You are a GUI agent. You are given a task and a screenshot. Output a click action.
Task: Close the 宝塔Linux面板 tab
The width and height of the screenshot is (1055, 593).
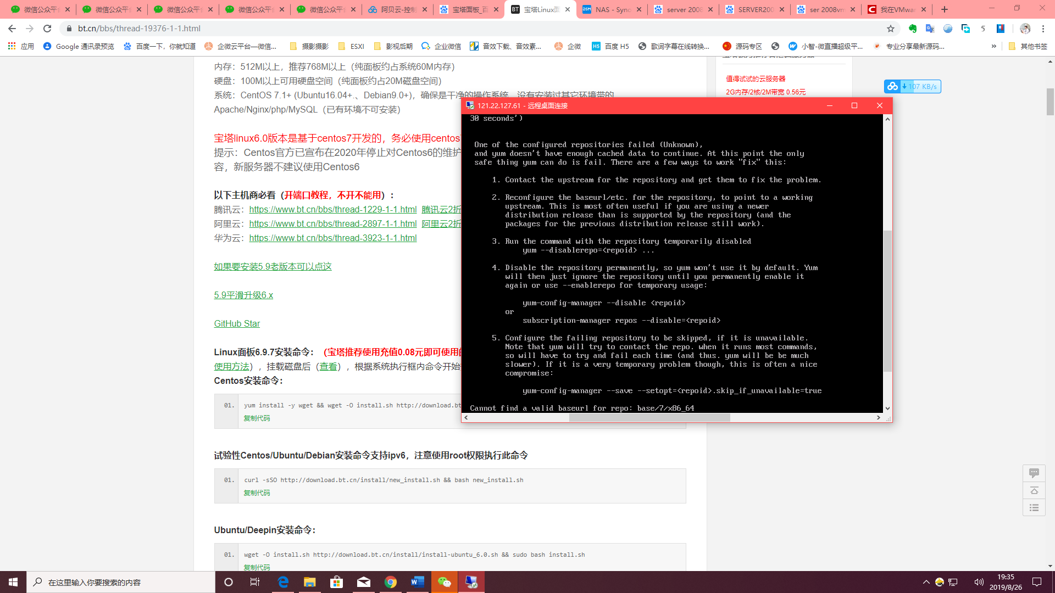click(567, 9)
